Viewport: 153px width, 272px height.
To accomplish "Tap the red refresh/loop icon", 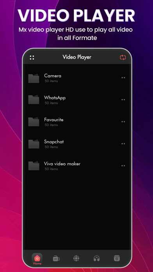I will click(123, 57).
